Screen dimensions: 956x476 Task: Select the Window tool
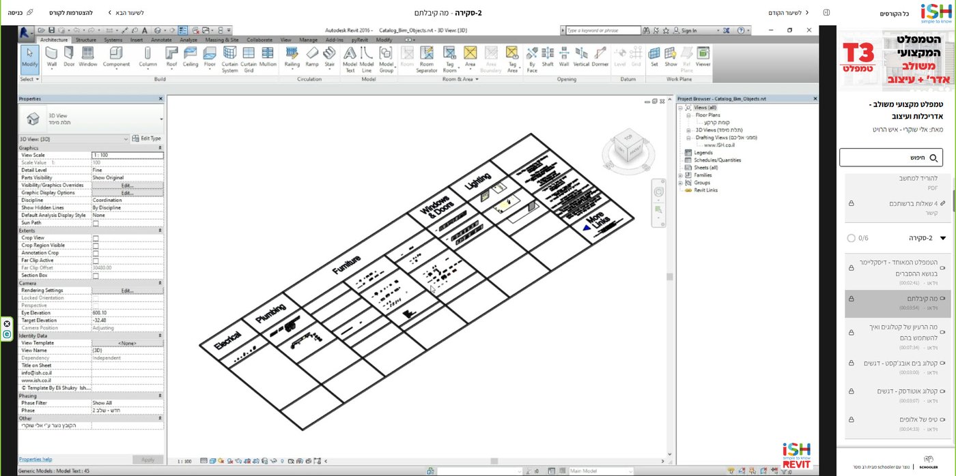point(87,57)
